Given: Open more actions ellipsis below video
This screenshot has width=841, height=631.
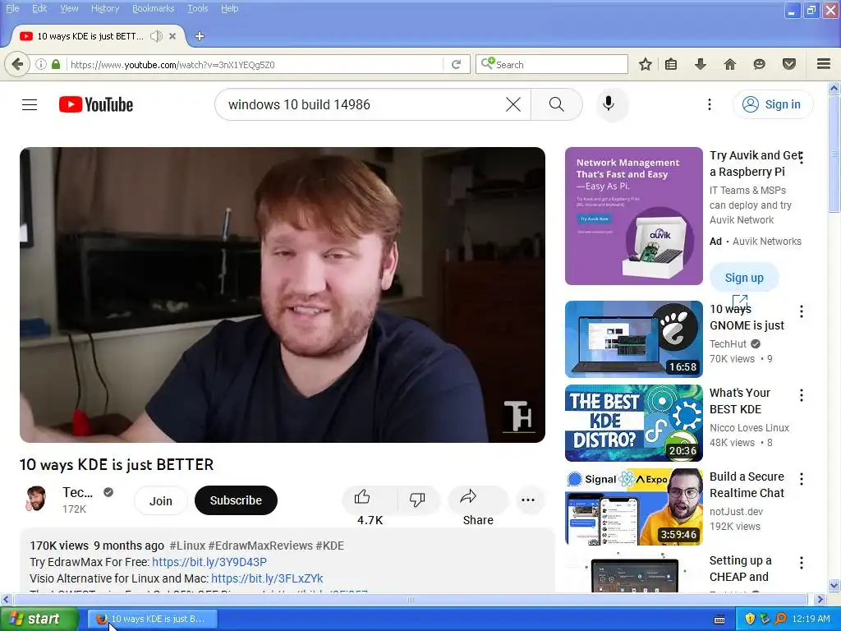Looking at the screenshot, I should pos(528,500).
